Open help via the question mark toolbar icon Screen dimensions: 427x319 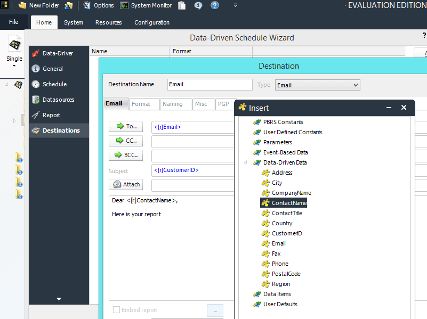tap(214, 6)
